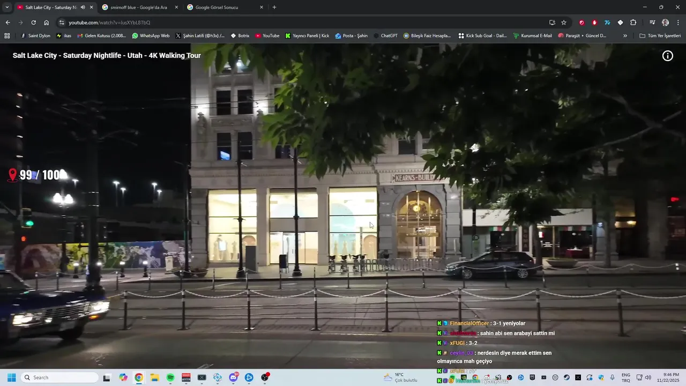Open Yayıncı Paneli Kick bookmark
686x386 pixels.
tap(307, 36)
